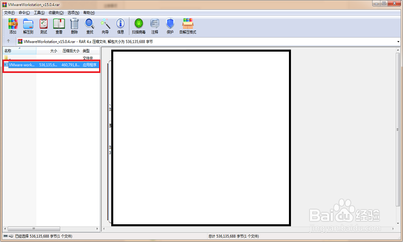Go up one level arrow button

point(8,41)
